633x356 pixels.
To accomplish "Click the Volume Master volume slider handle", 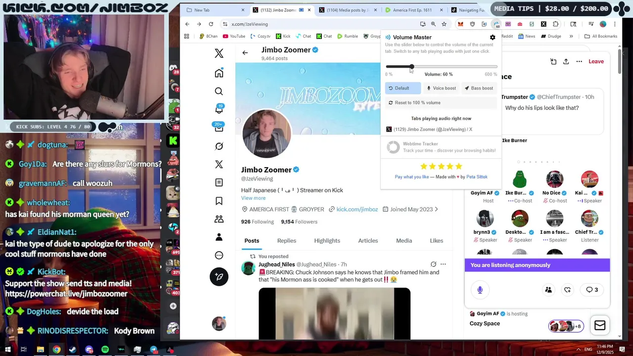I will click(x=411, y=66).
